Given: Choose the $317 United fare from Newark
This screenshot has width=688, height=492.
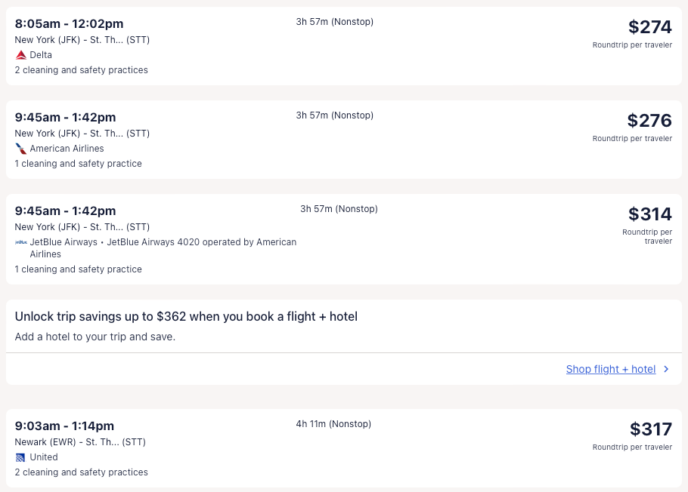Looking at the screenshot, I should [x=650, y=429].
